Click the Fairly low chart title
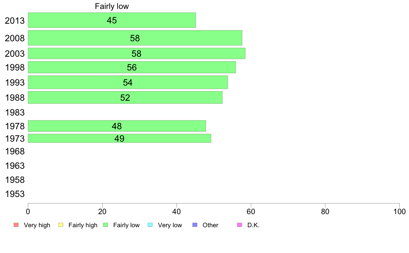 (112, 6)
